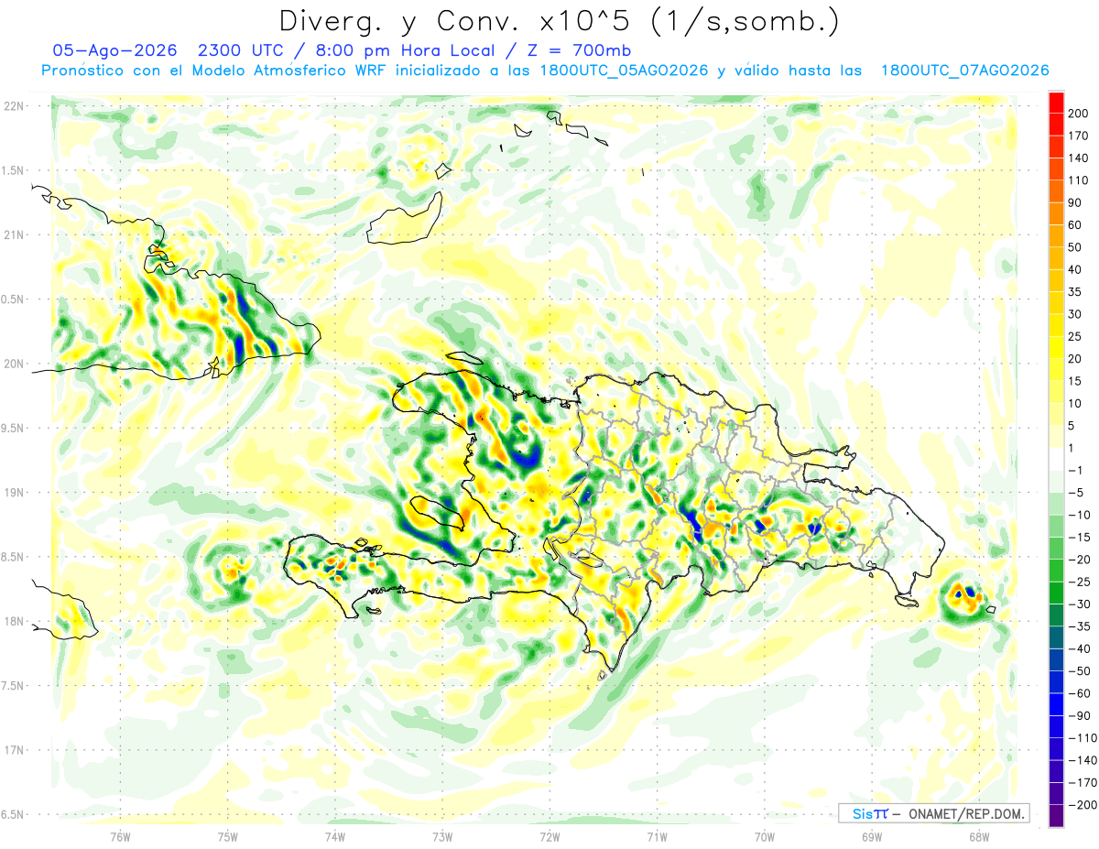Click the '75W' longitude label

[x=228, y=836]
